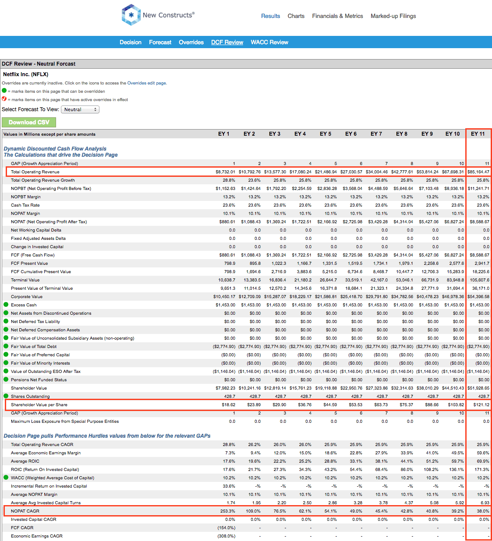This screenshot has width=492, height=541.
Task: Open the Net Deferred Tax Liability override icon
Action: [6, 321]
